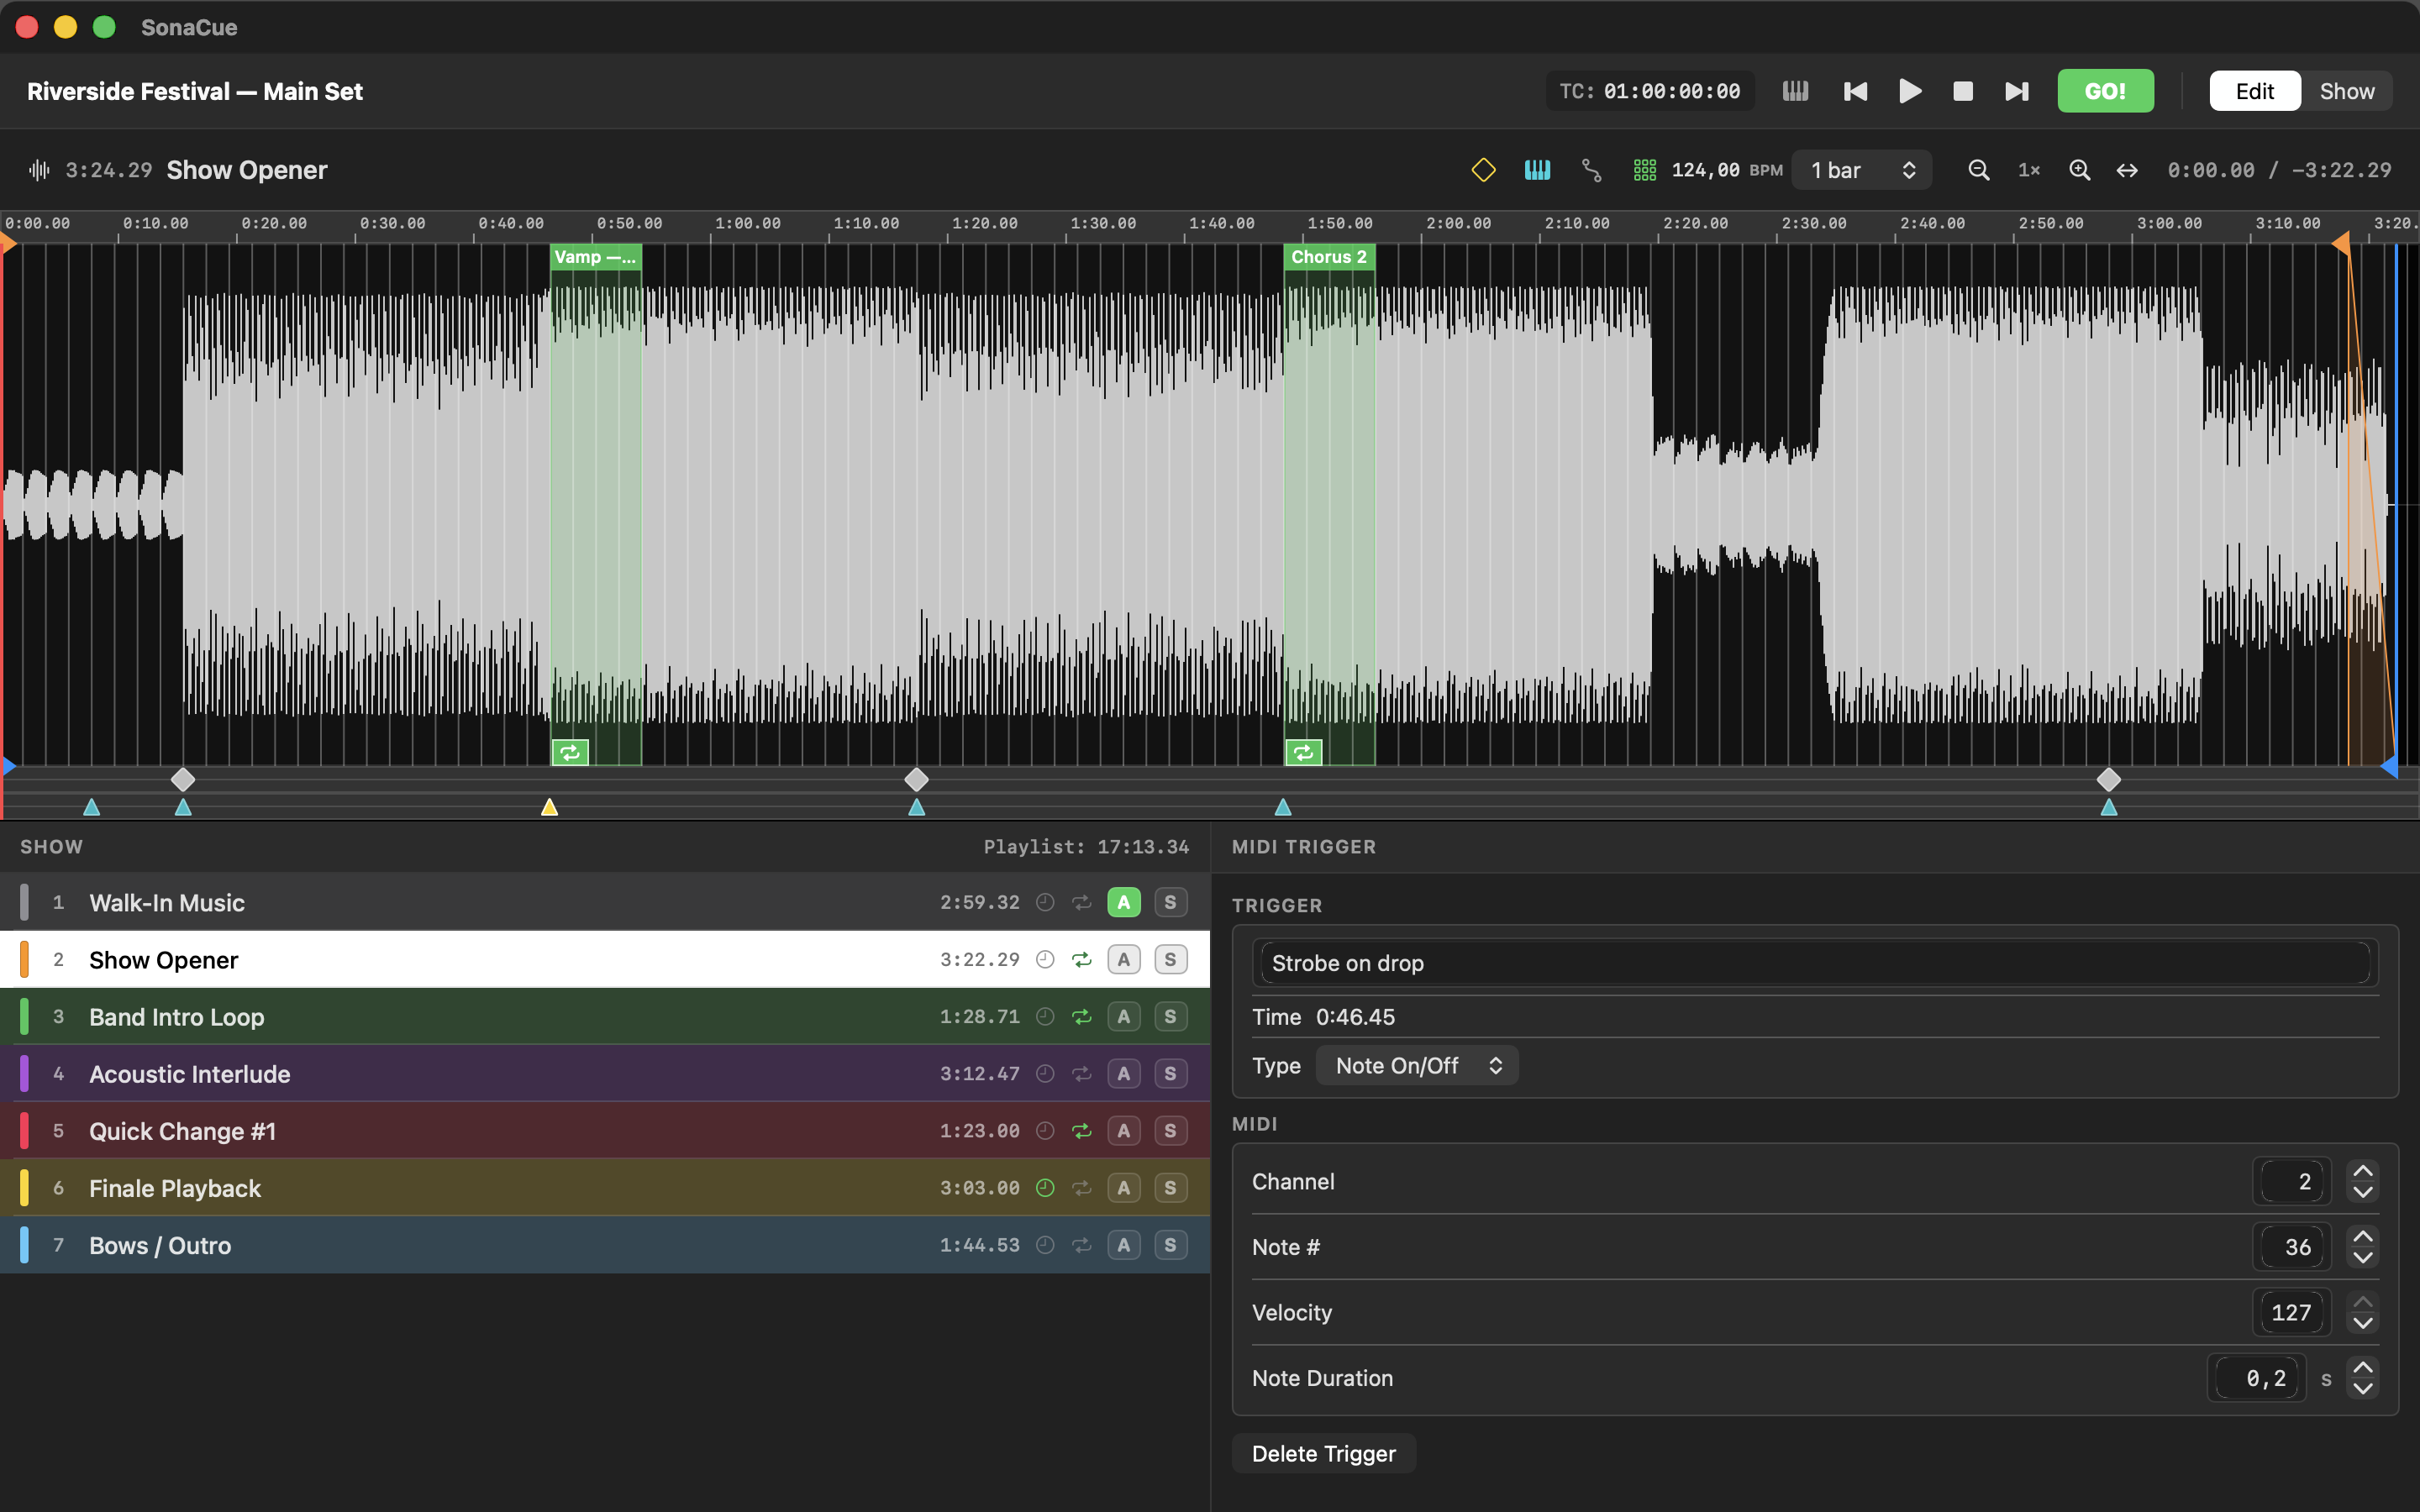Click the Channel value field
The height and width of the screenshot is (1512, 2420).
click(2291, 1182)
